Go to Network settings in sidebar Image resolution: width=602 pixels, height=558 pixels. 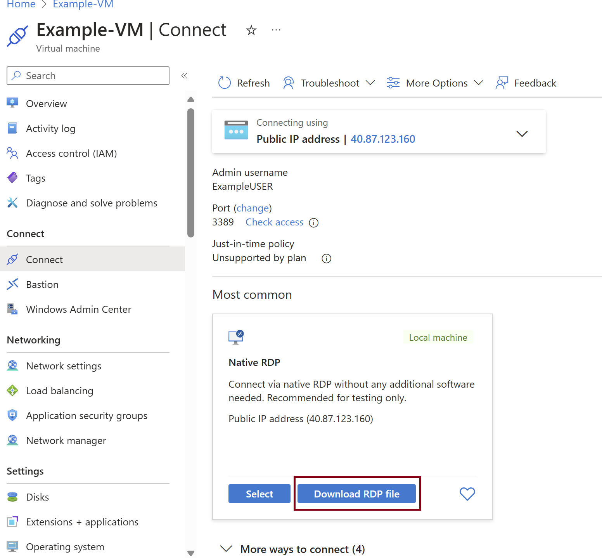(63, 366)
